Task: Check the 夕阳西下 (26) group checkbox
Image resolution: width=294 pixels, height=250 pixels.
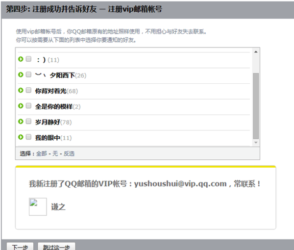Action: [x=28, y=75]
